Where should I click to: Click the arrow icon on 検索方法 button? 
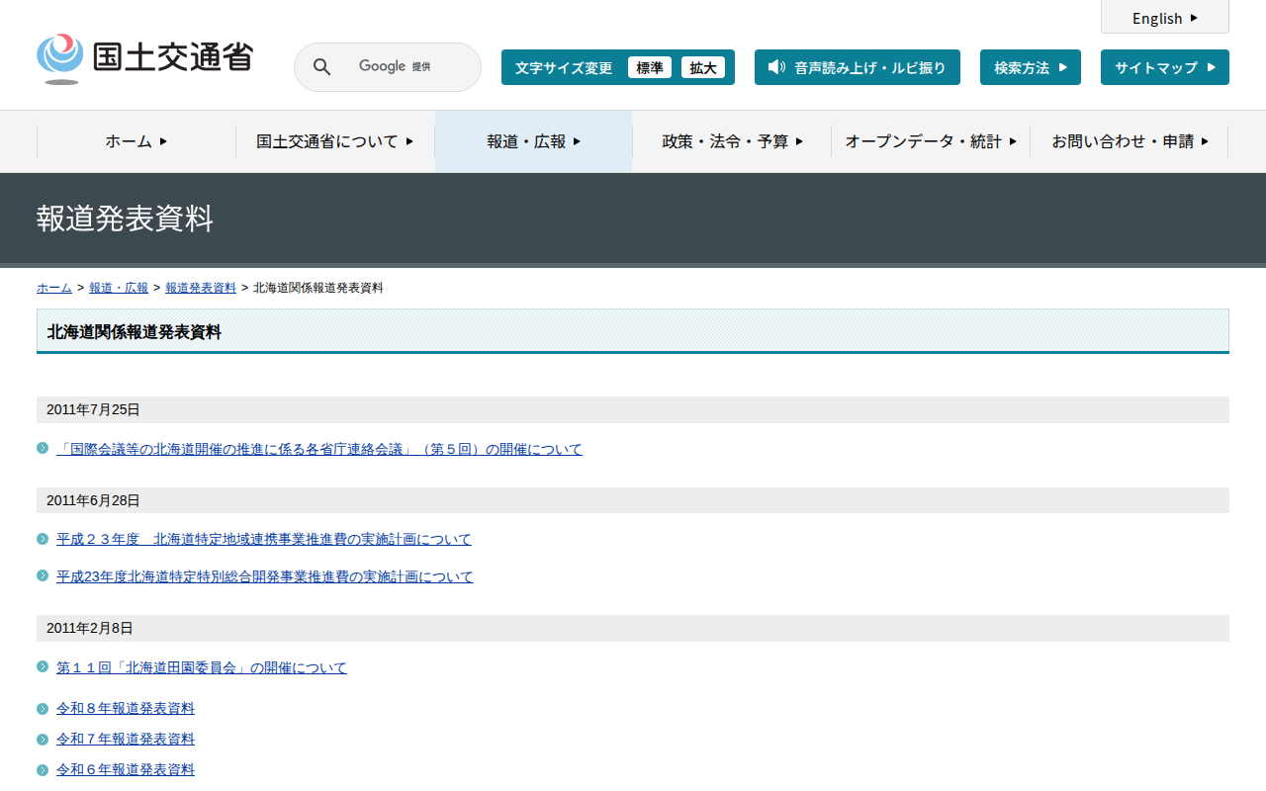(1063, 67)
